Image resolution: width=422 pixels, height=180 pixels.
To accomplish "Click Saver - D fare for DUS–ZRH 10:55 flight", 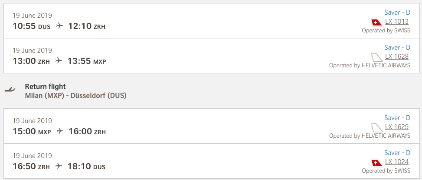I will (397, 13).
